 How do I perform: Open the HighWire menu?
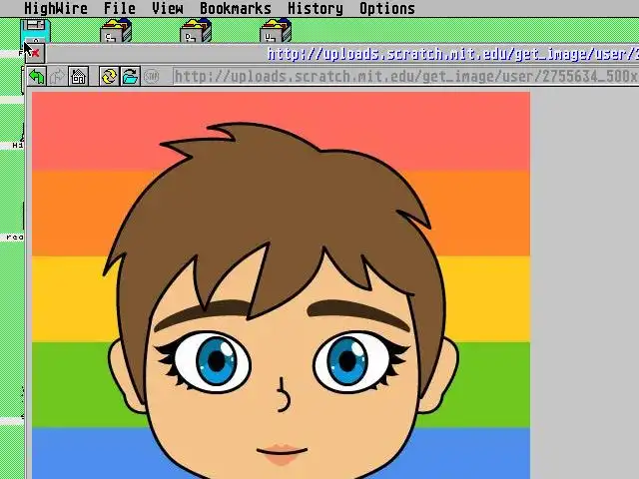tap(56, 9)
